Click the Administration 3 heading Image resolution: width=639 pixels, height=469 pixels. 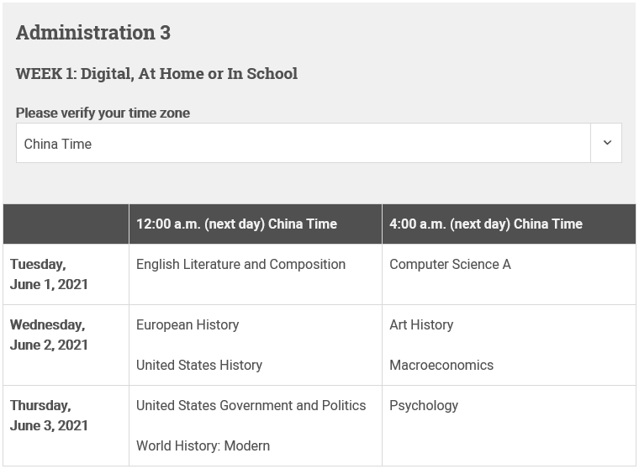click(93, 33)
